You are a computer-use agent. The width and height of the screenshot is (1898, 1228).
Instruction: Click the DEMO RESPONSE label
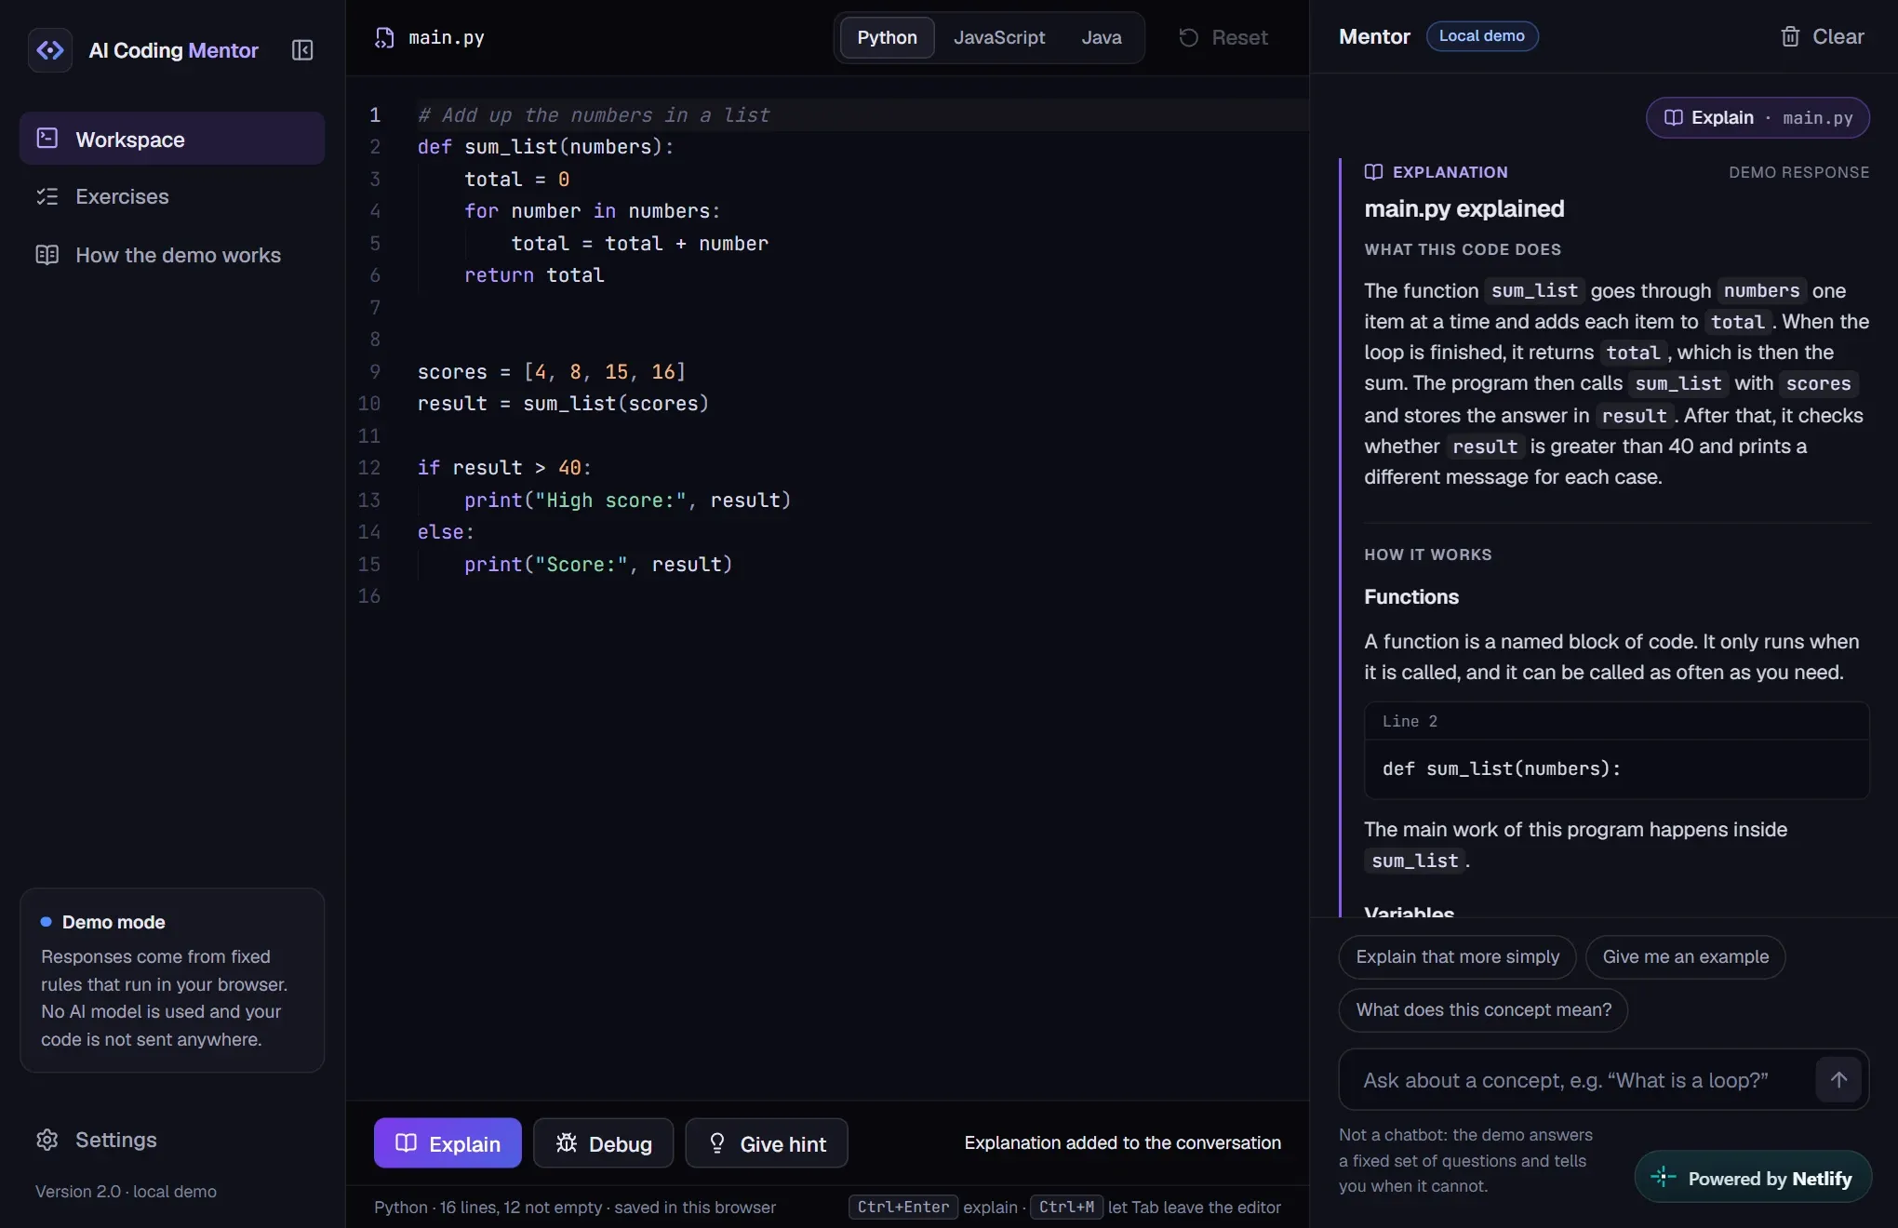tap(1798, 172)
